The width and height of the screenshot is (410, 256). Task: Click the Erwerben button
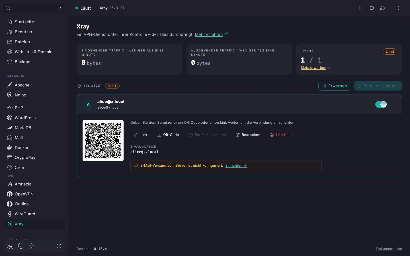335,86
